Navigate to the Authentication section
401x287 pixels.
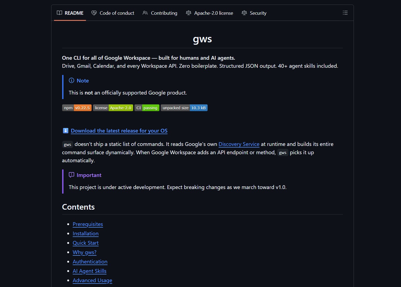(x=90, y=262)
